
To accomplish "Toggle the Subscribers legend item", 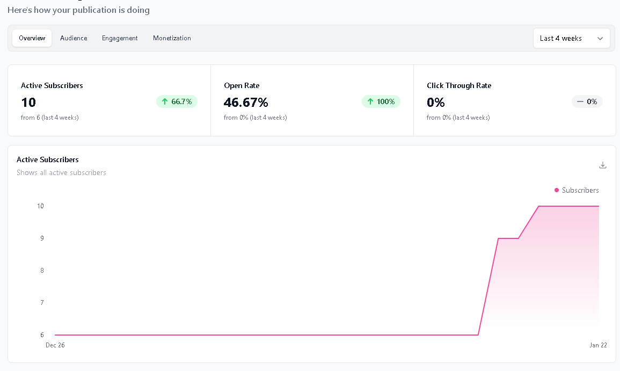I will pos(577,190).
